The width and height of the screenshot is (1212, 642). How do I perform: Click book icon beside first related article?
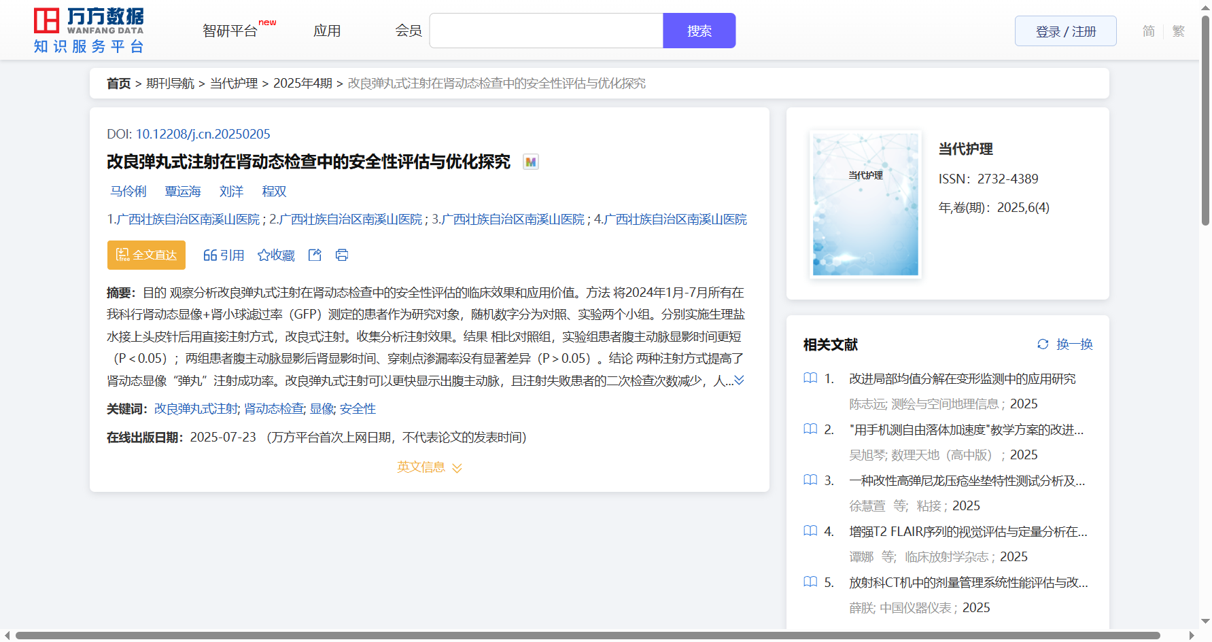[x=810, y=378]
